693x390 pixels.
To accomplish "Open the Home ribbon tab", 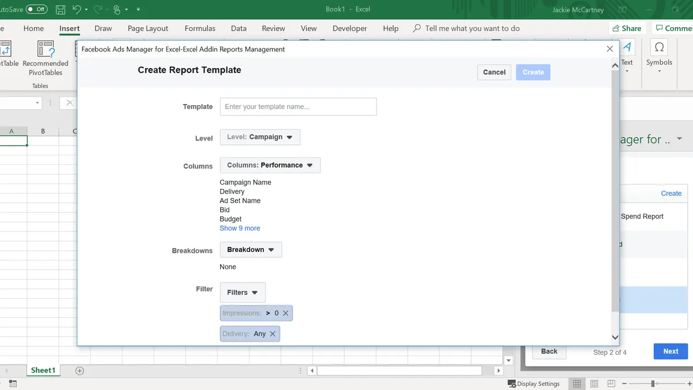I will click(33, 28).
